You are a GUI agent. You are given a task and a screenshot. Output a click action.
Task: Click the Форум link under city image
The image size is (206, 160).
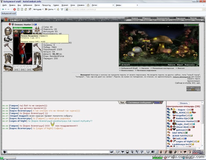(180, 65)
